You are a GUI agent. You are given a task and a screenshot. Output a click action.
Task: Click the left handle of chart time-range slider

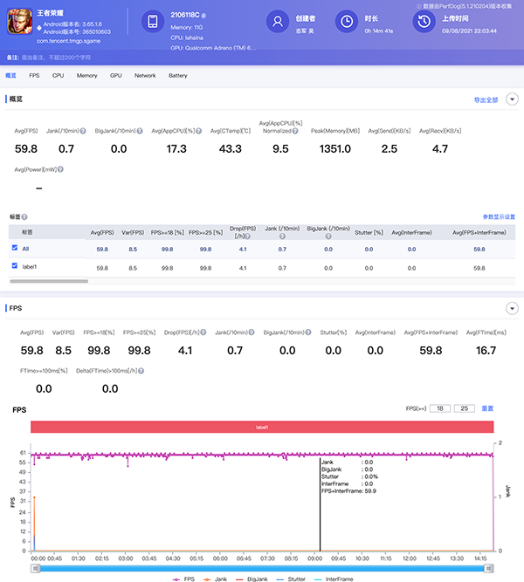click(x=36, y=568)
